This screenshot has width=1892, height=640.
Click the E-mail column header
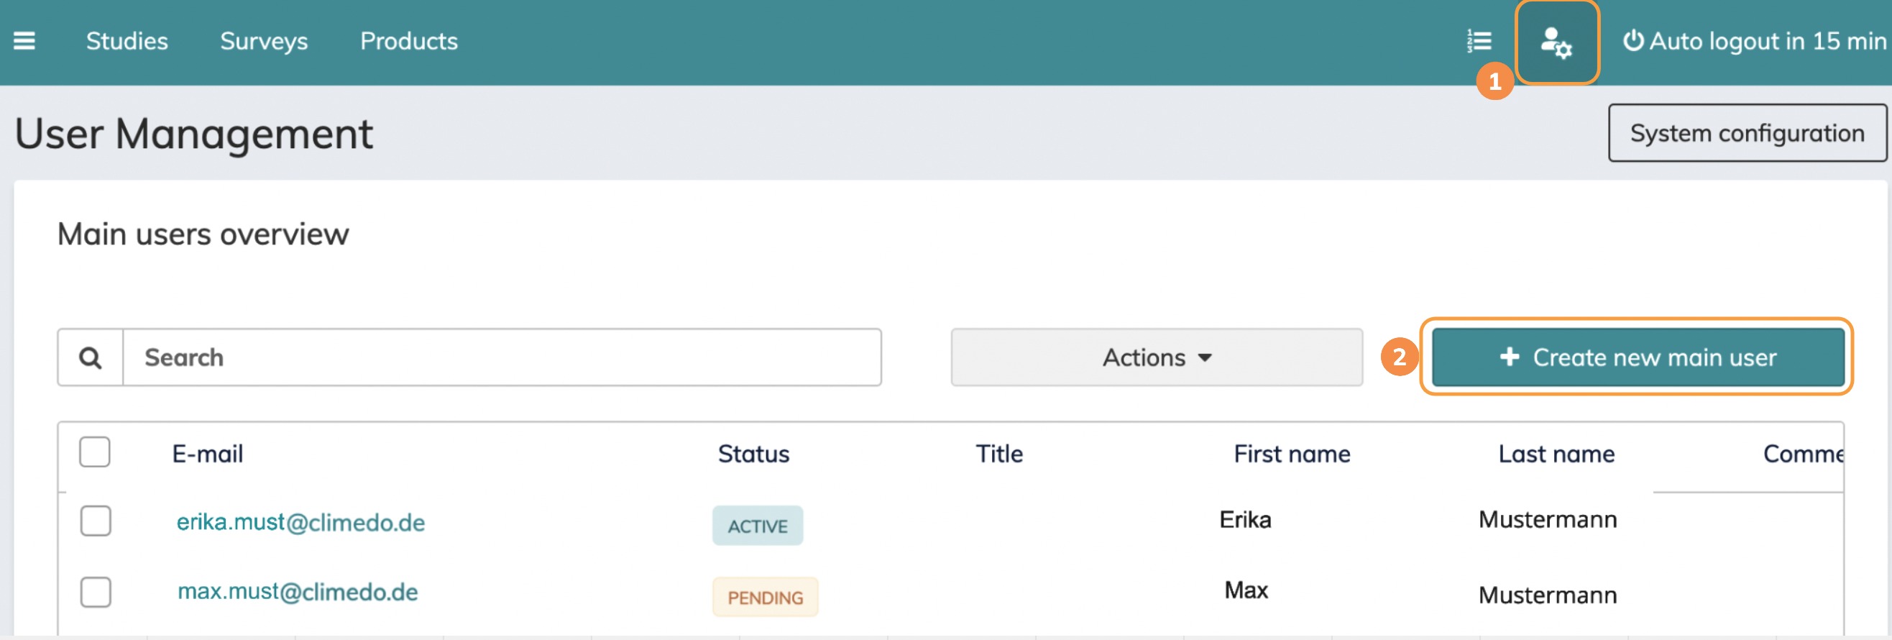pos(208,454)
